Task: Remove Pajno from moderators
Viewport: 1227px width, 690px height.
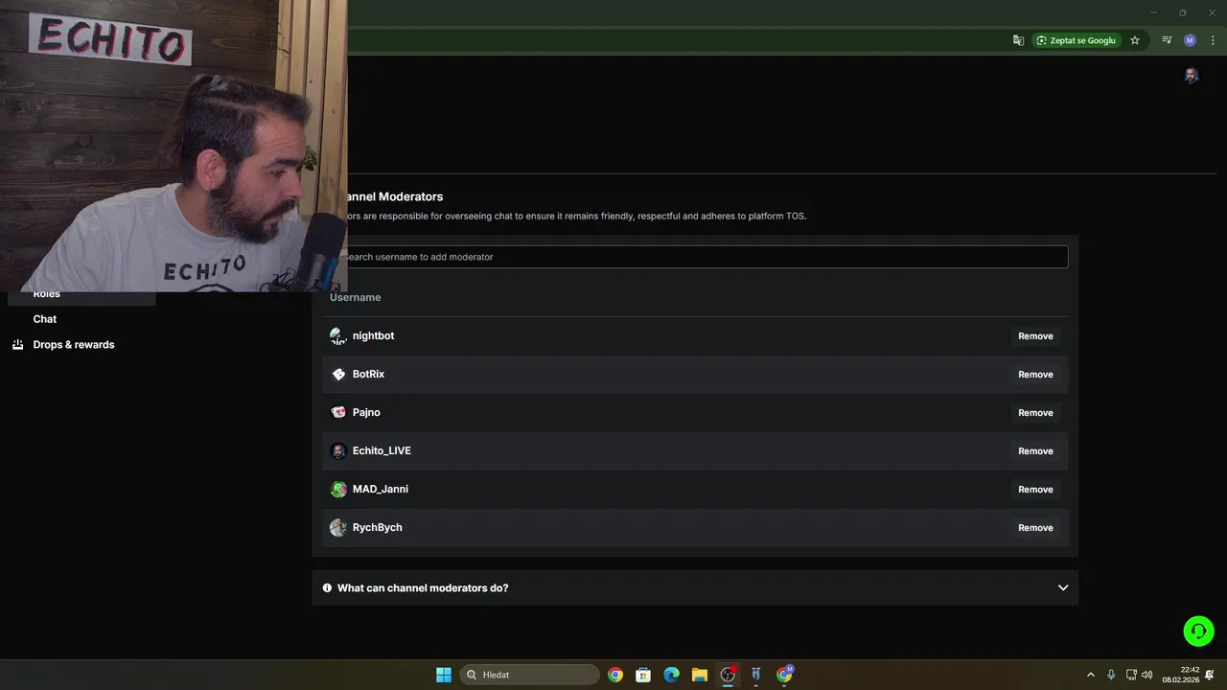Action: [x=1035, y=413]
